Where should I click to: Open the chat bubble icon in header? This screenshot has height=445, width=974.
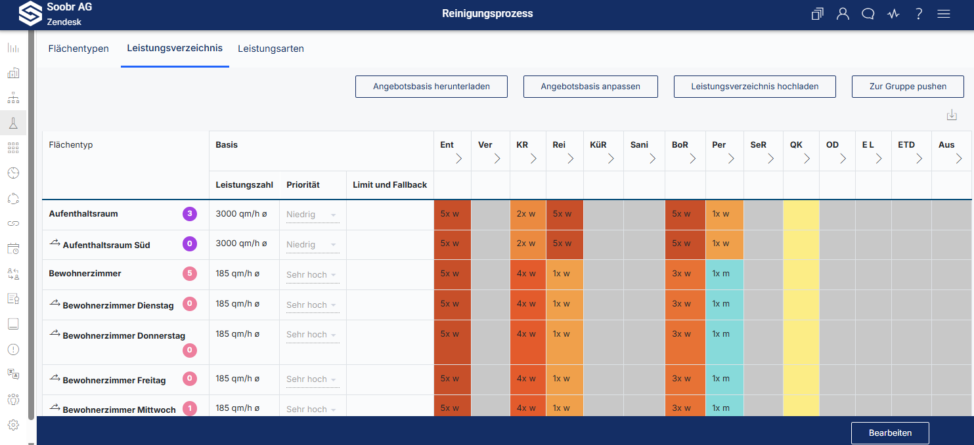(868, 14)
